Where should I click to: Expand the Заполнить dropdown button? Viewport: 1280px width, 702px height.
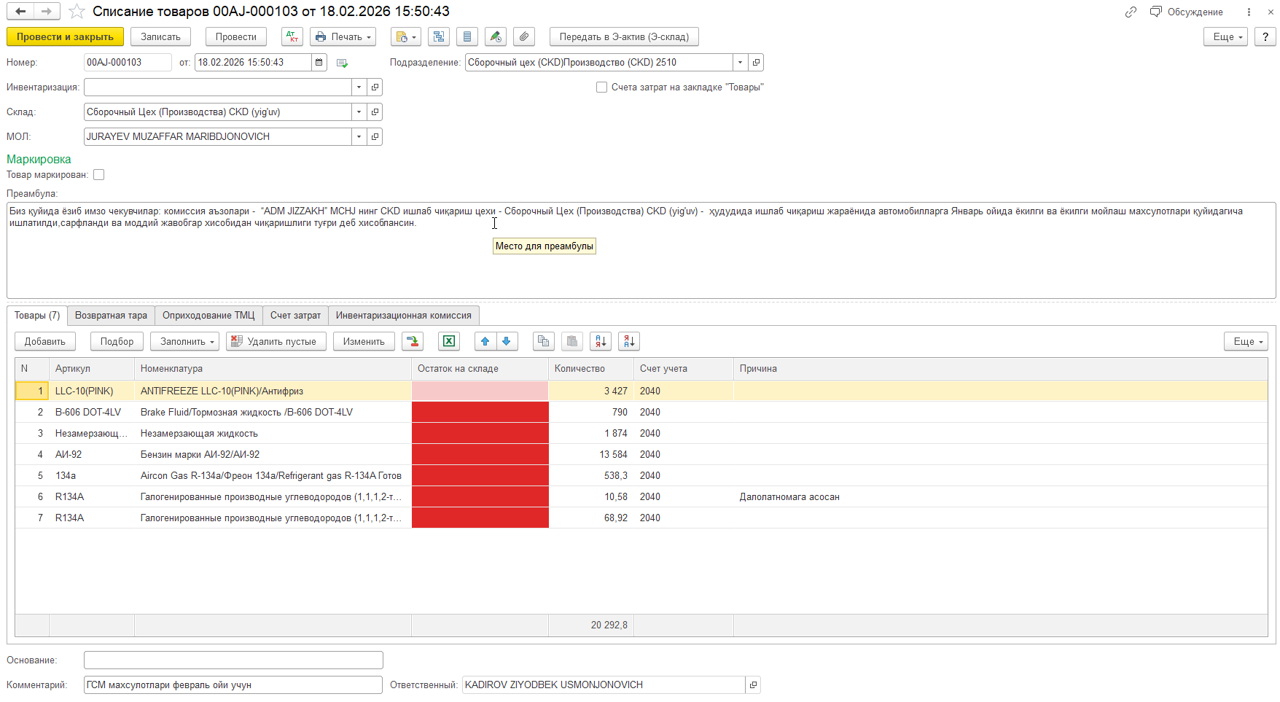point(184,341)
